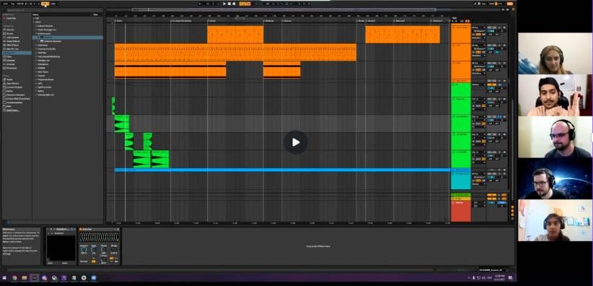Toggle Auto monitoring on first orange track
The height and width of the screenshot is (286, 593).
click(478, 35)
